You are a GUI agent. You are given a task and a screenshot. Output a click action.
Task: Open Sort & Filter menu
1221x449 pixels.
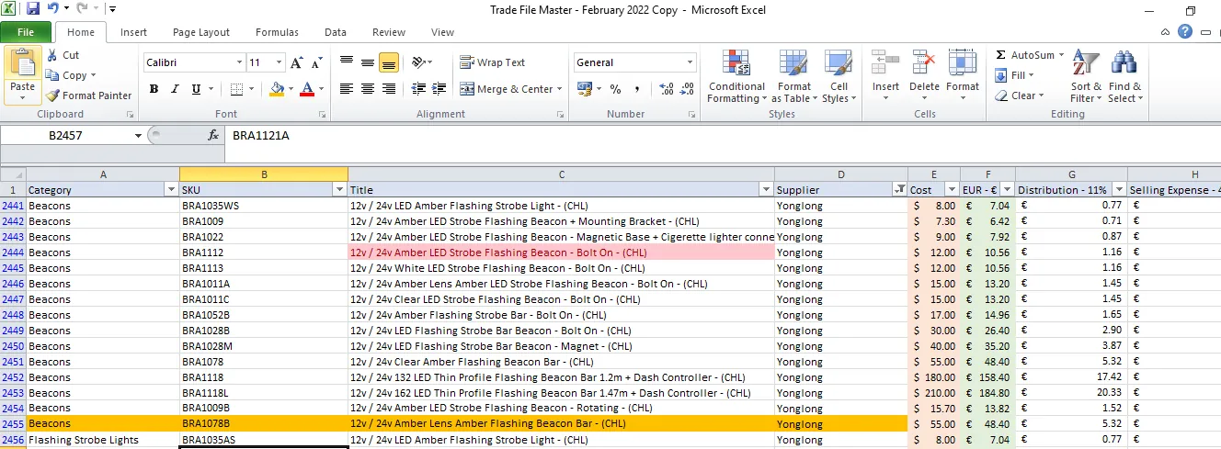pyautogui.click(x=1086, y=76)
